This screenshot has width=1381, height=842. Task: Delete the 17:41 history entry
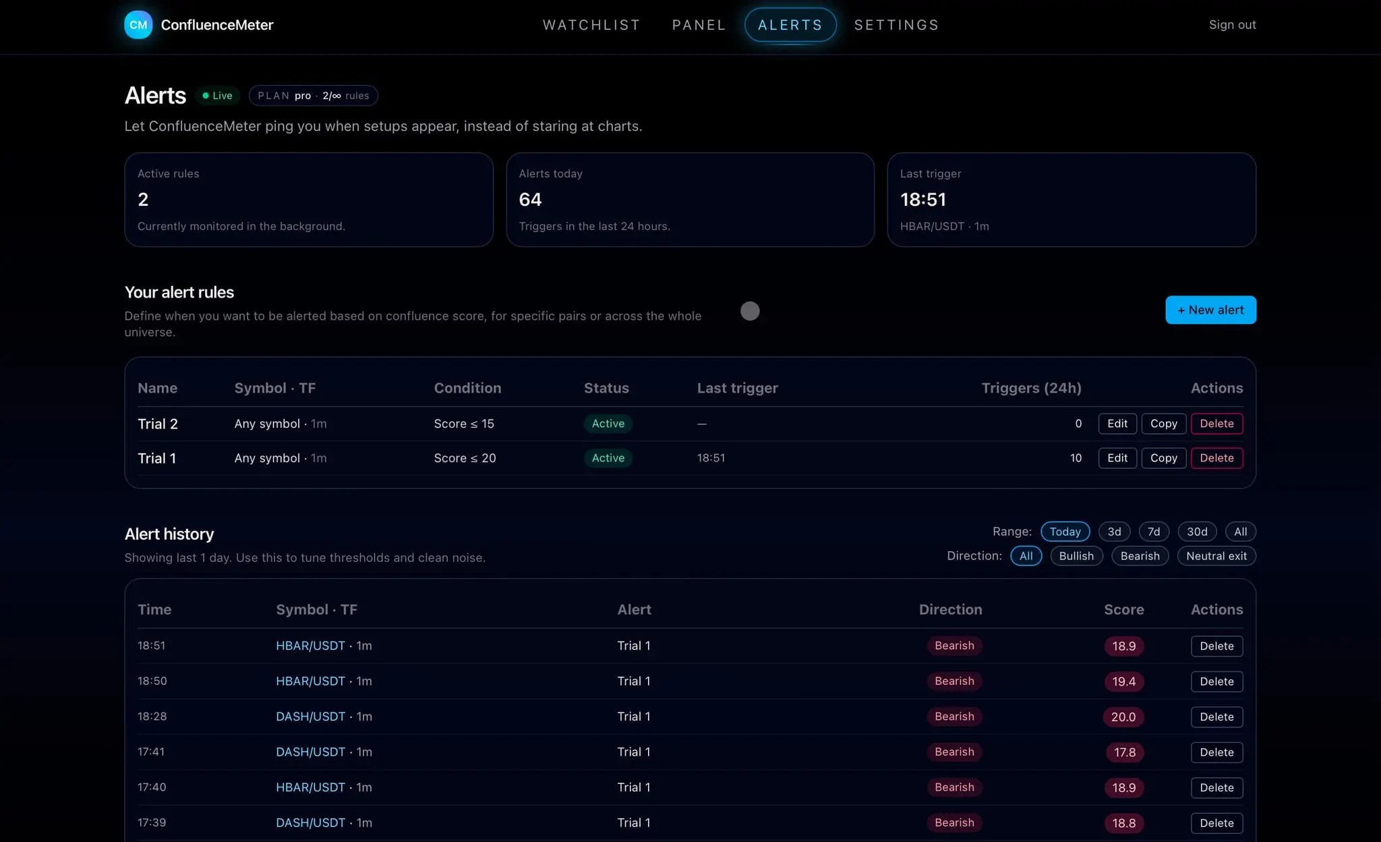point(1216,752)
